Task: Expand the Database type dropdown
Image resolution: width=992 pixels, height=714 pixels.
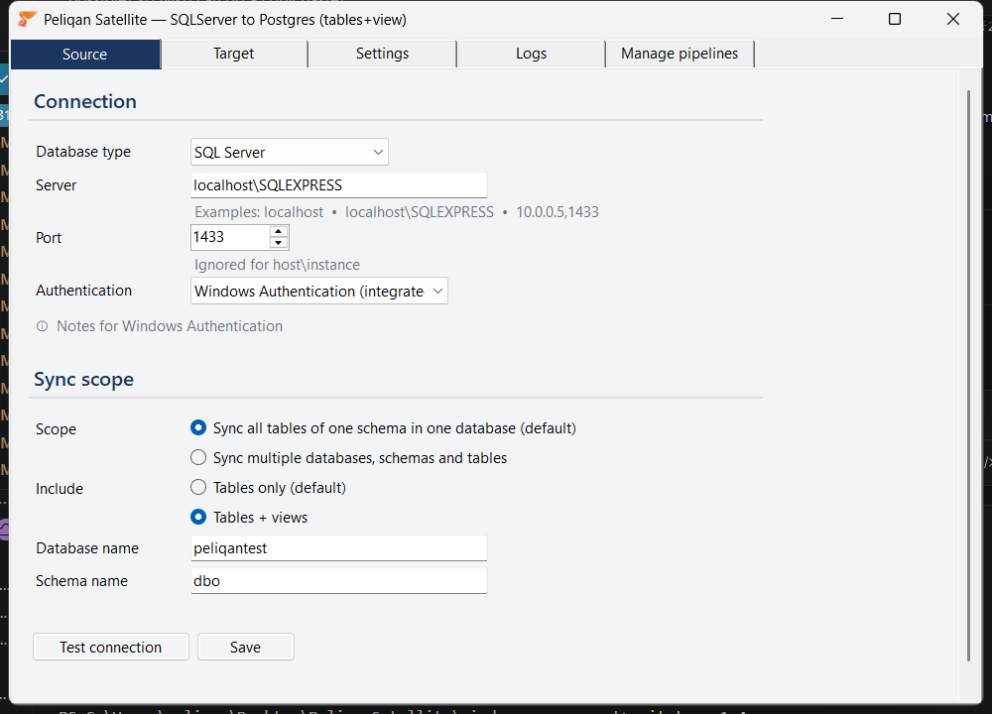Action: pyautogui.click(x=289, y=153)
